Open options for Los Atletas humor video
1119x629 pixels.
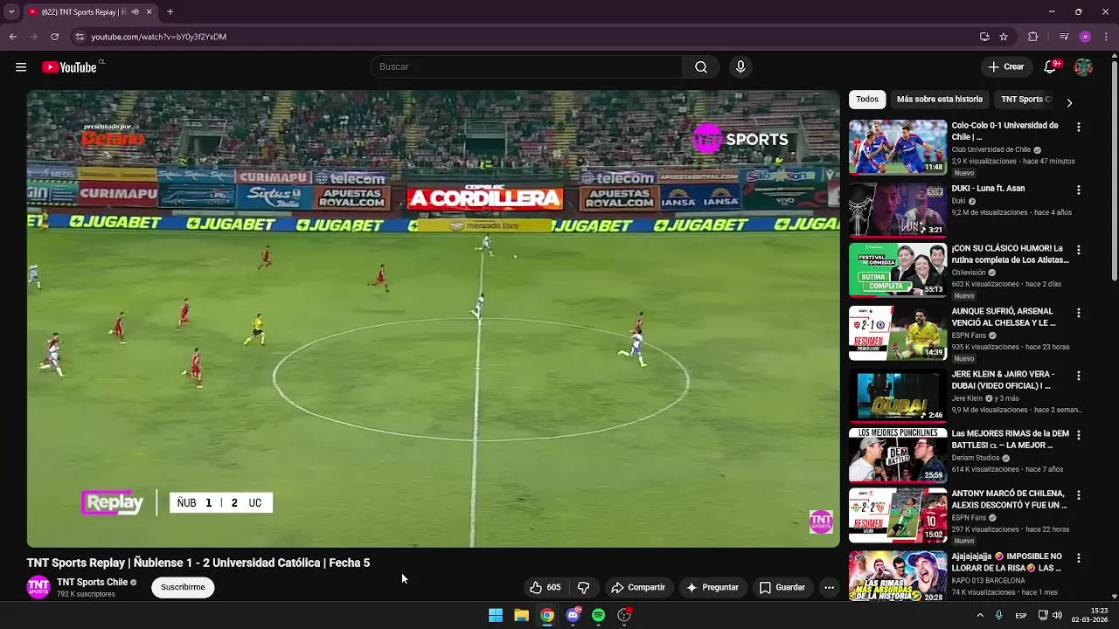tap(1078, 250)
